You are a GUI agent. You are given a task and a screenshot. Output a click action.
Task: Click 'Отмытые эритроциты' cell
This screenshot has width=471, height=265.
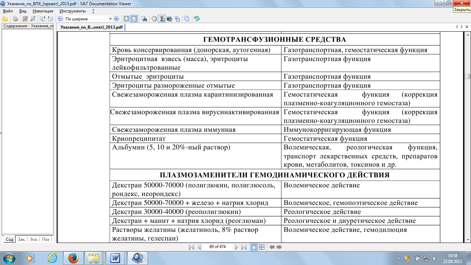[x=196, y=77]
